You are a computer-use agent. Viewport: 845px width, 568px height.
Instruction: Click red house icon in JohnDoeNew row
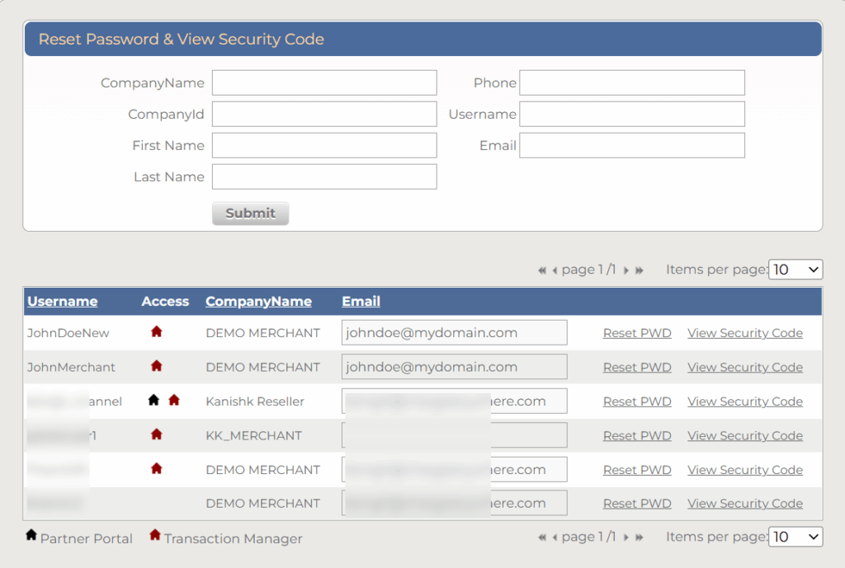tap(157, 332)
